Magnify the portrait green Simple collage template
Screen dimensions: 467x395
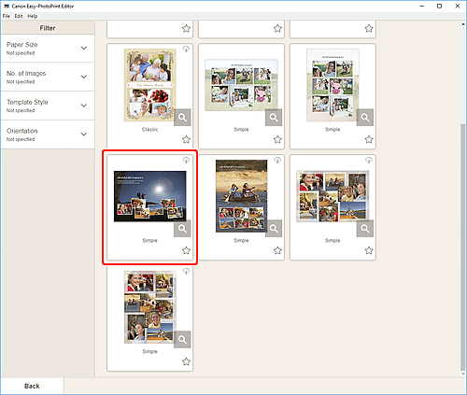[x=365, y=118]
